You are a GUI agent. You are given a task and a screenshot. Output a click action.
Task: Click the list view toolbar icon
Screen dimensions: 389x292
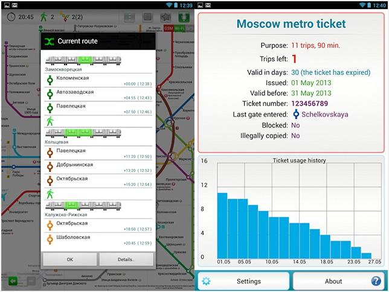[x=147, y=17]
